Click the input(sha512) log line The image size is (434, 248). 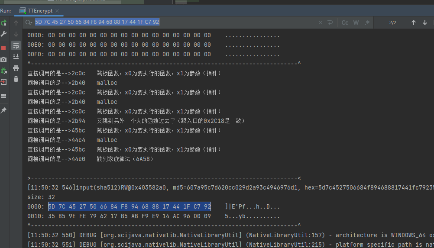230,188
